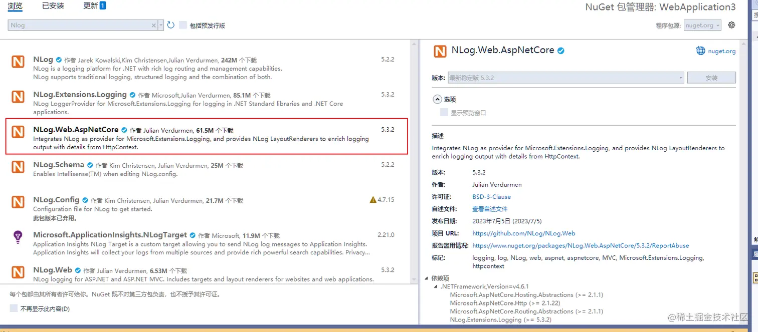This screenshot has height=332, width=758.
Task: Click the Microsoft.AspNetCore.Http (>= 2.1.22) dependency
Action: tap(505, 303)
